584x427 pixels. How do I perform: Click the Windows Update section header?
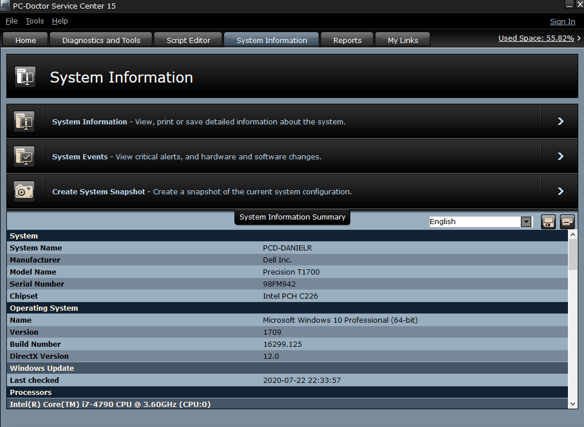pos(287,368)
